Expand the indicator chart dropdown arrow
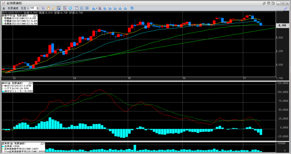 click(x=97, y=8)
